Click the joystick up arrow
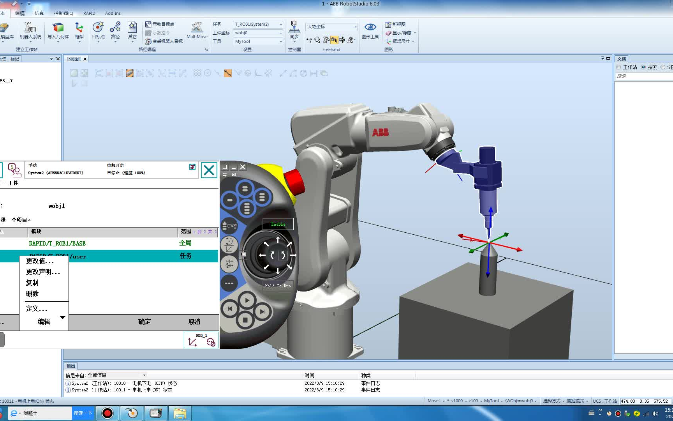Image resolution: width=673 pixels, height=421 pixels. pyautogui.click(x=278, y=239)
